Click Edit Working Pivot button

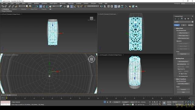click(x=183, y=61)
